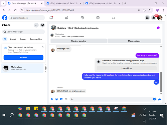This screenshot has height=125, width=167.
Task: Click the listing thumbnail in chat header
Action: coord(54,28)
